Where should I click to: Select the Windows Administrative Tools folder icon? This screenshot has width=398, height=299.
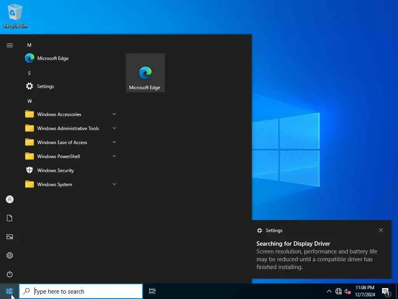point(30,128)
